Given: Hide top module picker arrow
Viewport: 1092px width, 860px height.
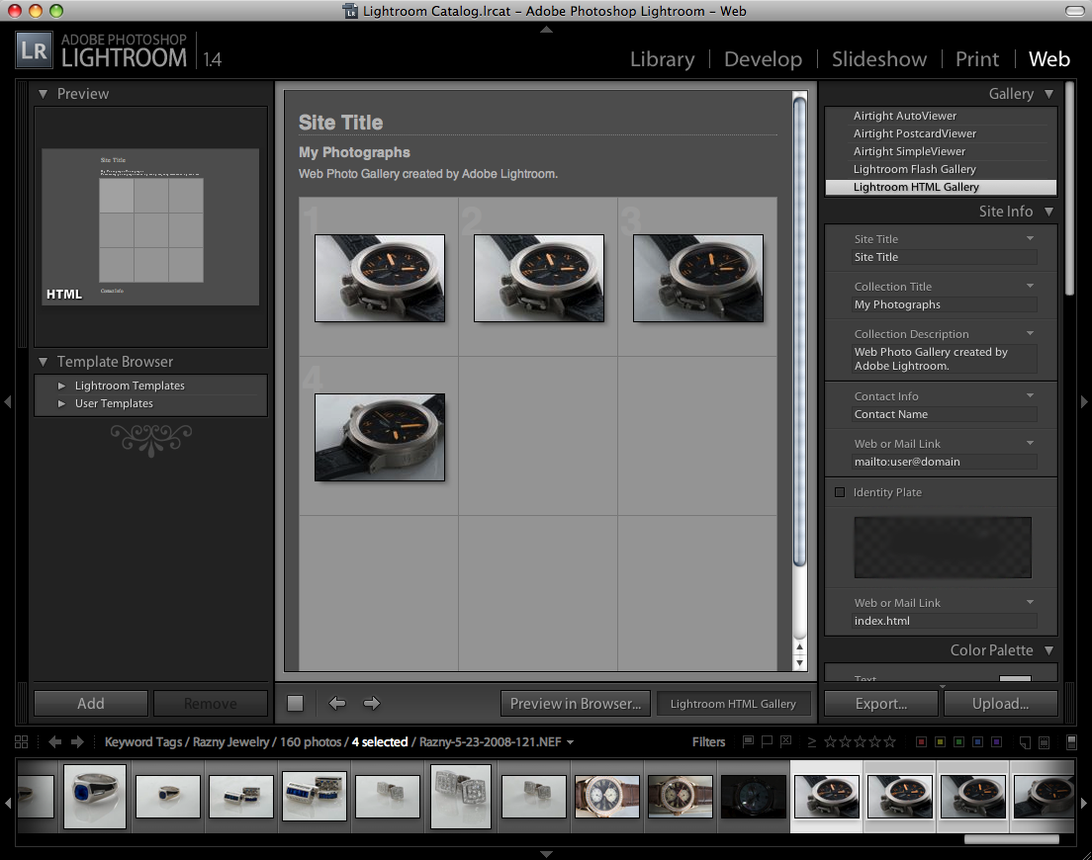Looking at the screenshot, I should coord(547,30).
